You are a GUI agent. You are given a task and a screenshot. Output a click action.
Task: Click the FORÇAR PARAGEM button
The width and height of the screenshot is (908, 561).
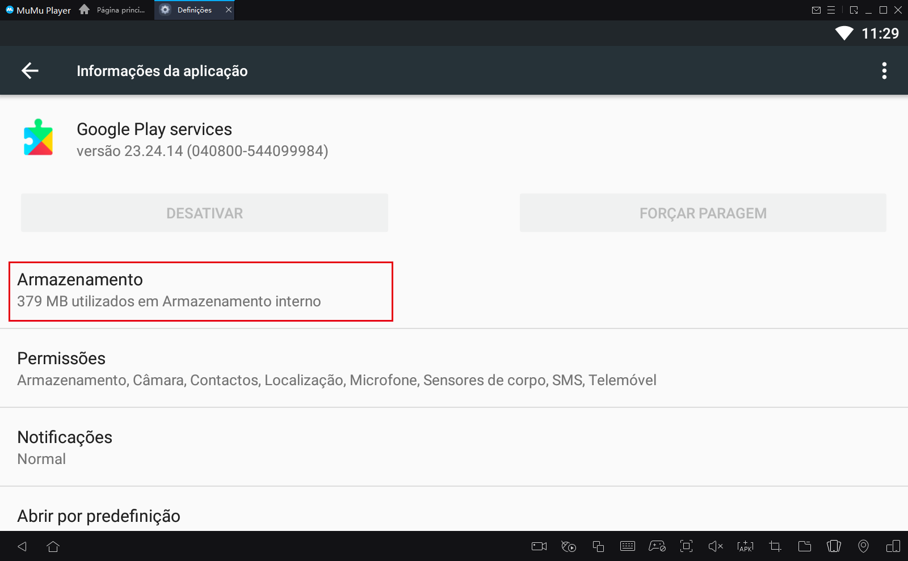(703, 213)
